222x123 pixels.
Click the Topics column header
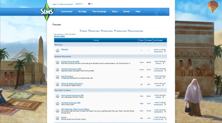(x=142, y=40)
